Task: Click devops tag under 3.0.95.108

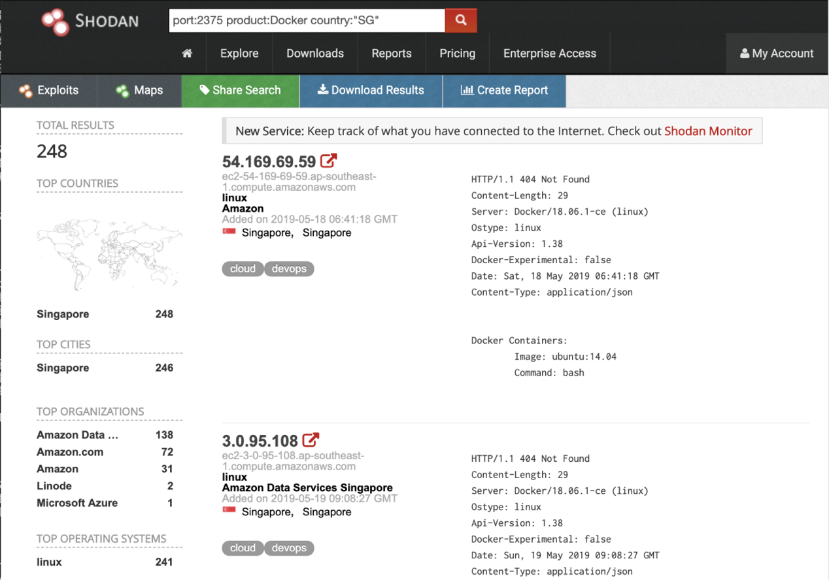Action: point(289,548)
